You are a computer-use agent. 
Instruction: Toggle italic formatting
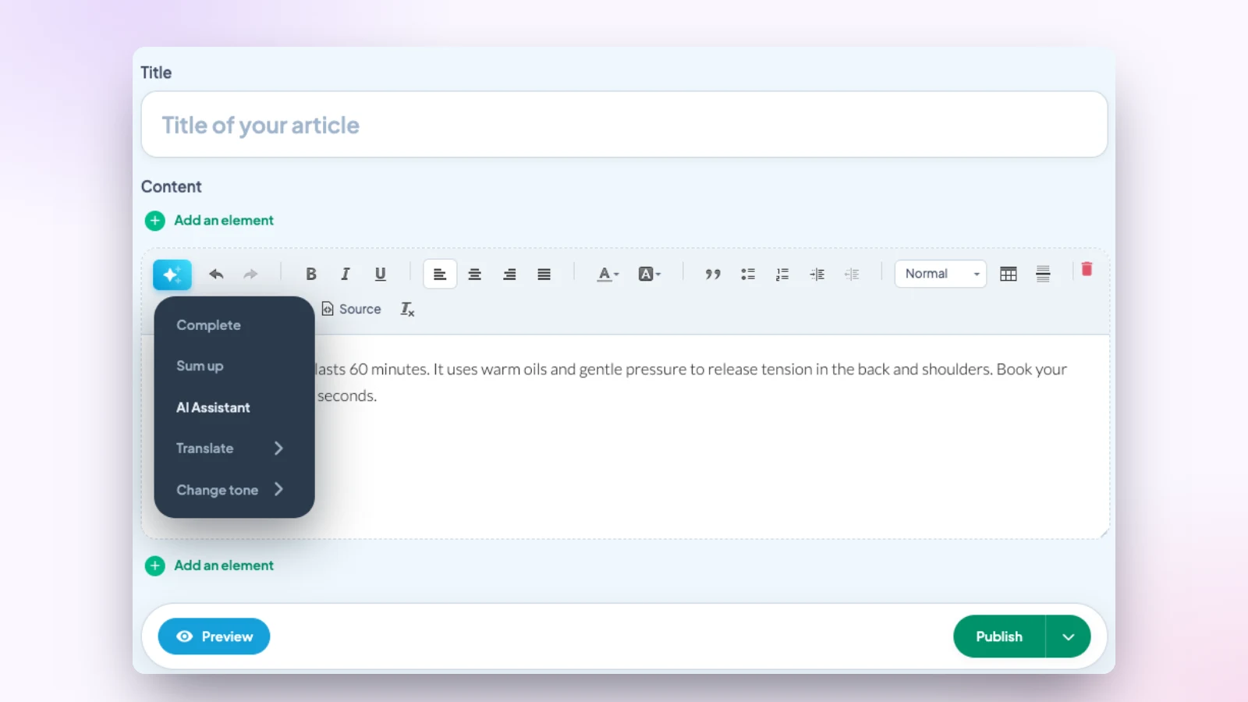tap(345, 274)
